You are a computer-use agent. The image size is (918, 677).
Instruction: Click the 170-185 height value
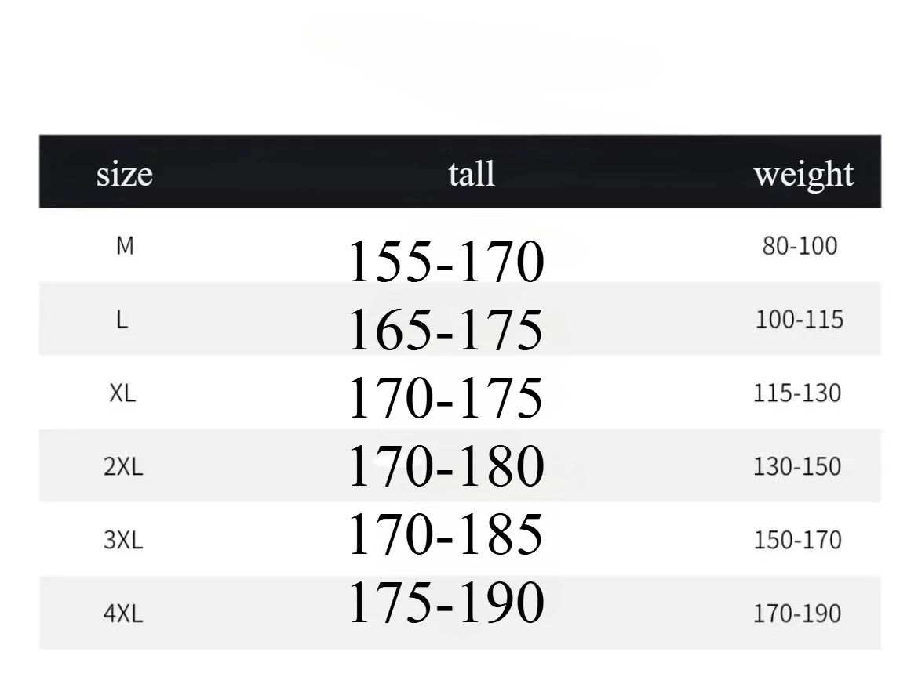(x=445, y=534)
